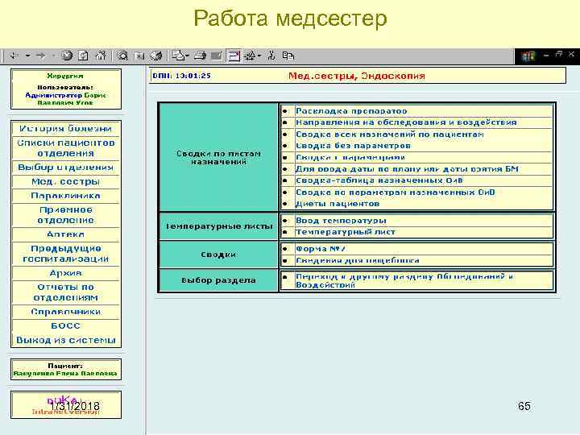
Task: Open the Температурный лист link
Action: click(x=345, y=232)
